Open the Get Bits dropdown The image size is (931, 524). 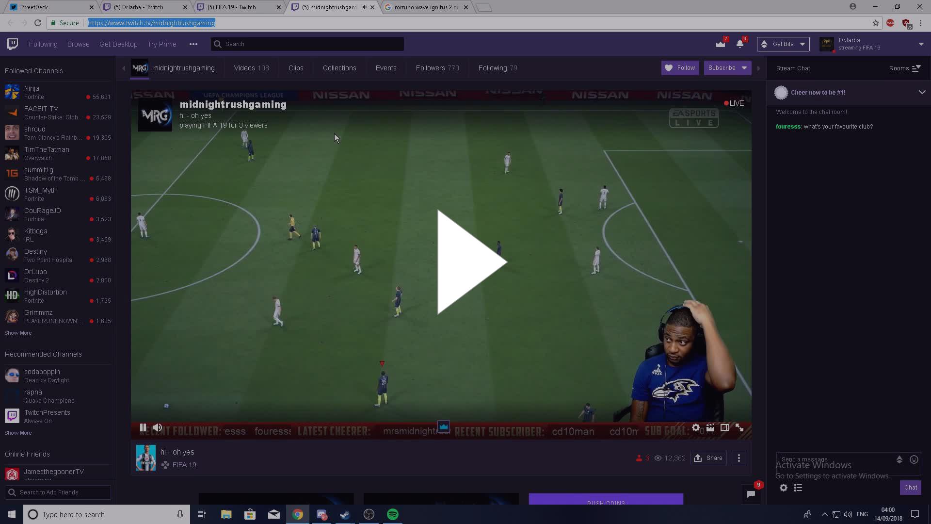tap(783, 44)
